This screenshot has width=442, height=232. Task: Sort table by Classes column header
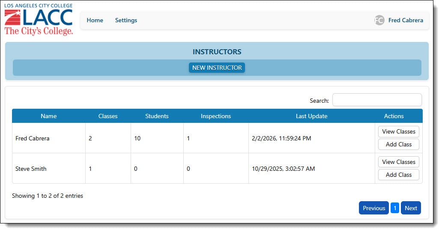tap(108, 116)
